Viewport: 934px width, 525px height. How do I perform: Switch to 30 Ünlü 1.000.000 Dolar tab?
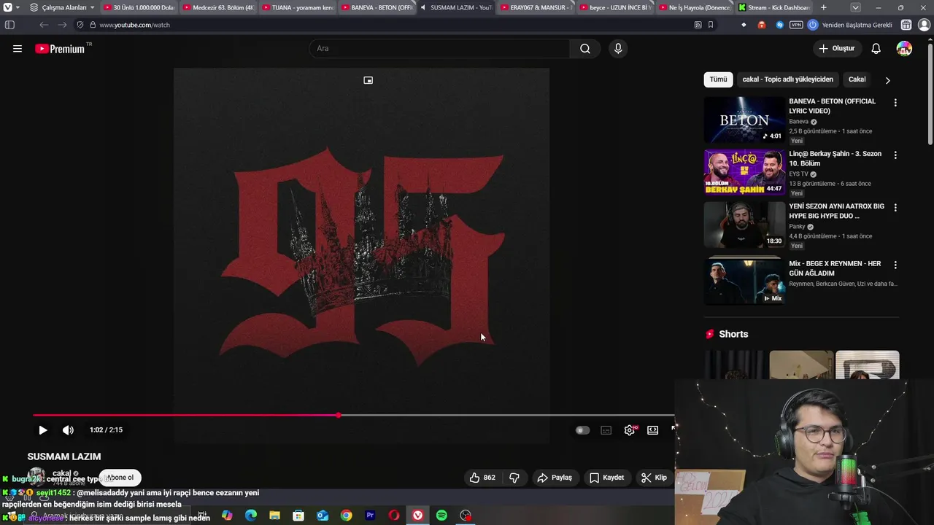(x=138, y=7)
